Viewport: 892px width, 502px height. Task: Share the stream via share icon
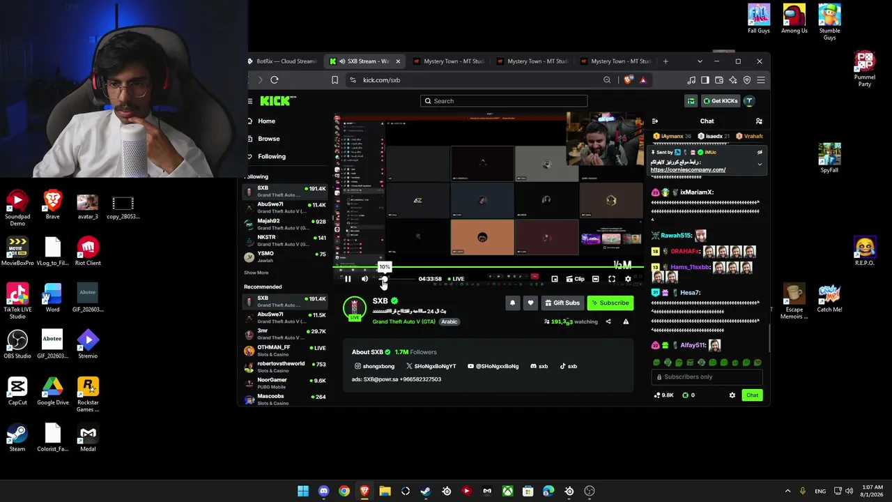click(x=608, y=321)
